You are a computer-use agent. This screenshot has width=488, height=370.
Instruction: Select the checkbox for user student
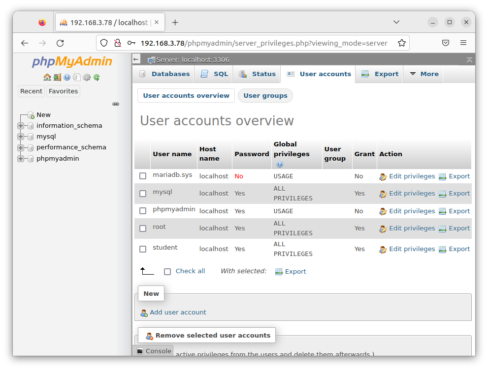pos(143,249)
